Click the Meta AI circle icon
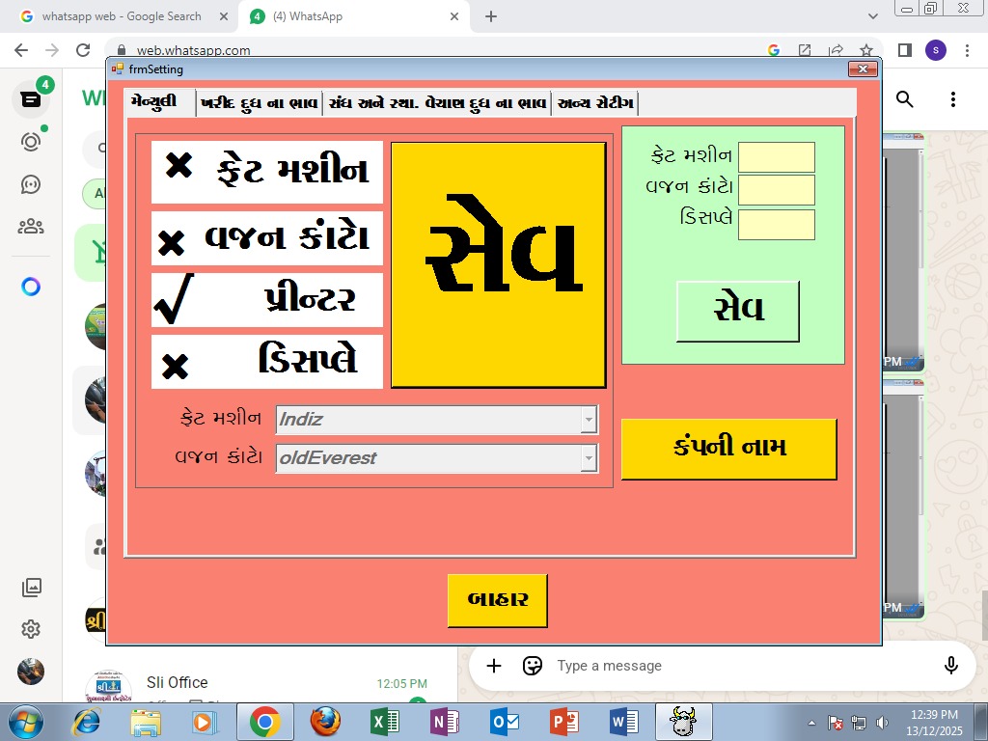This screenshot has height=741, width=988. coord(29,287)
